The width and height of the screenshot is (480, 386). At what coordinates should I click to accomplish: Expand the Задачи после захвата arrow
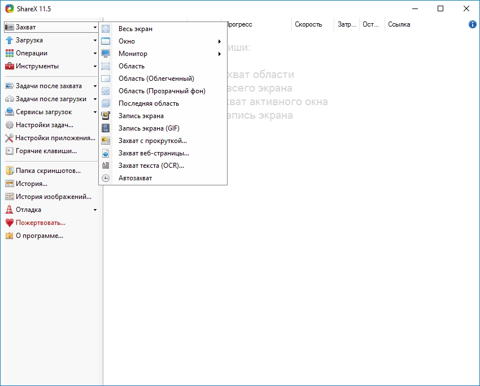tap(95, 86)
